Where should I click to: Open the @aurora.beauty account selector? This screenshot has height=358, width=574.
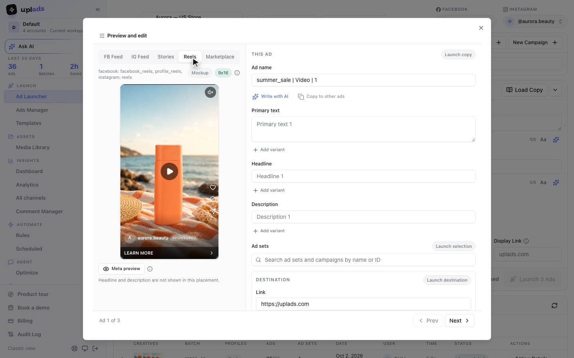(x=536, y=21)
